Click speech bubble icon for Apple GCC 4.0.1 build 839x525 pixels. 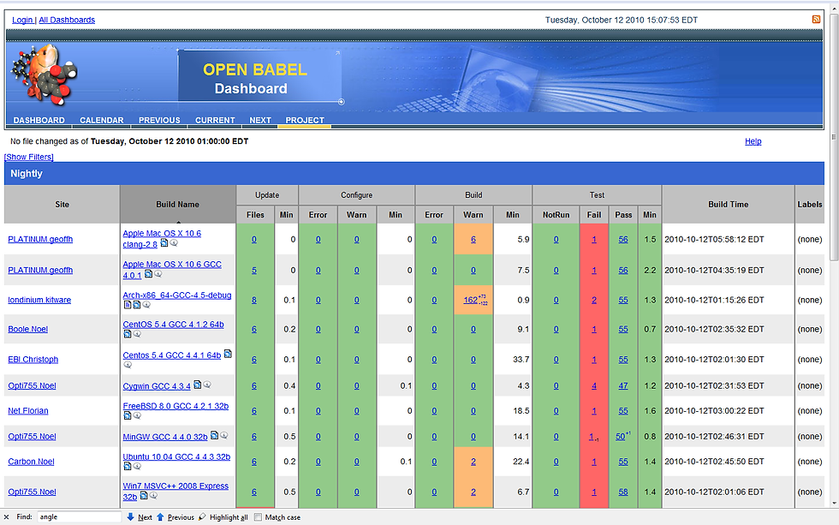158,274
